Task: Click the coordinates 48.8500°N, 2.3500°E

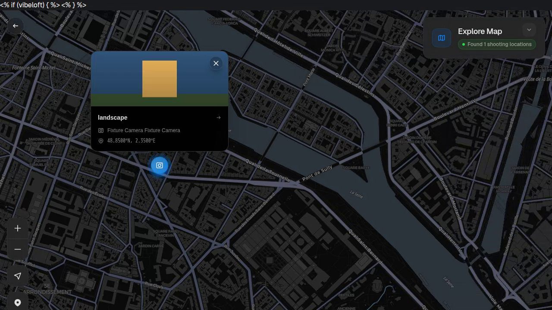Action: click(x=131, y=141)
